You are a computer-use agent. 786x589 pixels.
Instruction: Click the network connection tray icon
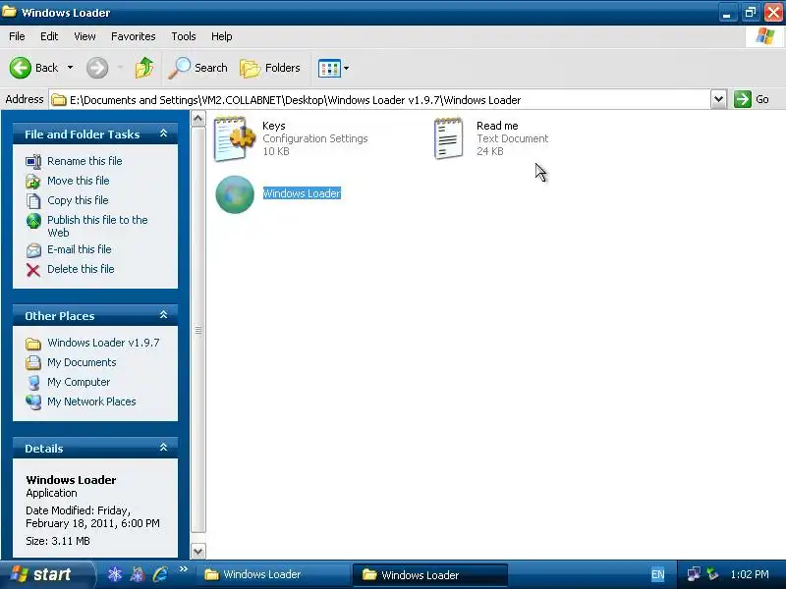[694, 574]
